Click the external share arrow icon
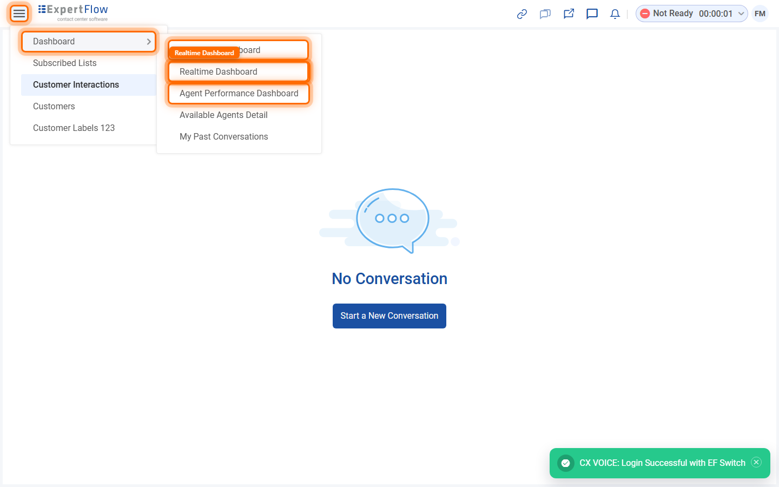This screenshot has width=779, height=487. point(569,14)
